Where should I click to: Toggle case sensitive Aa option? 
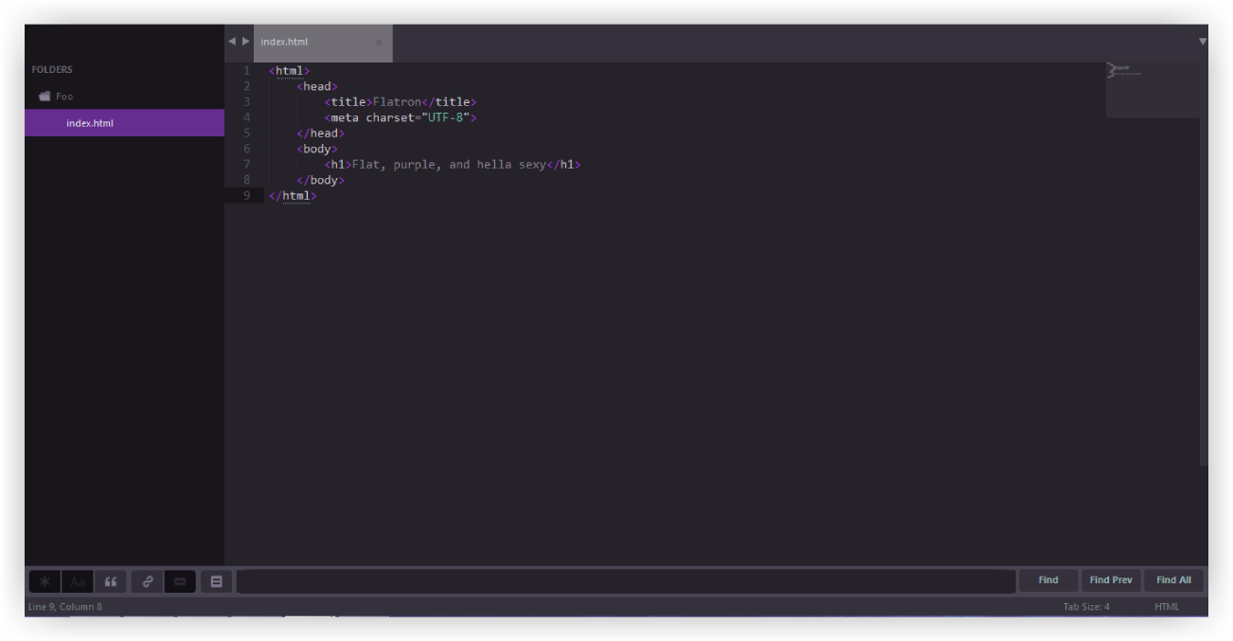(x=78, y=581)
